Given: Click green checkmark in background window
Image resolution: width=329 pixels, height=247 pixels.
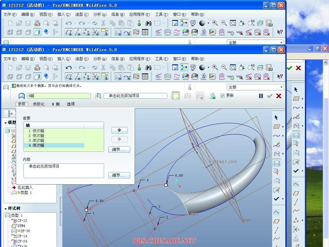Looking at the screenshot, I should [x=289, y=68].
